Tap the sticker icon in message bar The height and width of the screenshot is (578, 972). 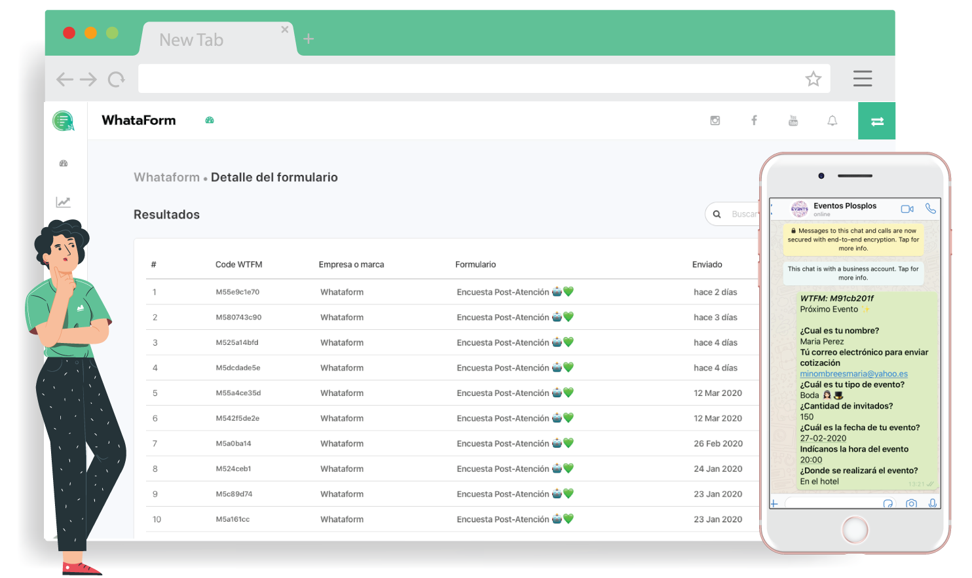(888, 503)
